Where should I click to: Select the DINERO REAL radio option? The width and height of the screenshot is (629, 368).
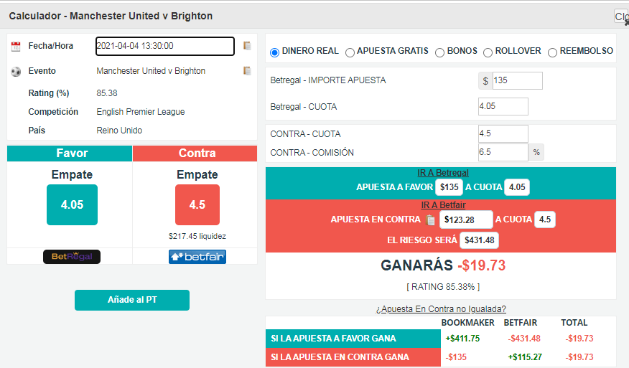[274, 52]
